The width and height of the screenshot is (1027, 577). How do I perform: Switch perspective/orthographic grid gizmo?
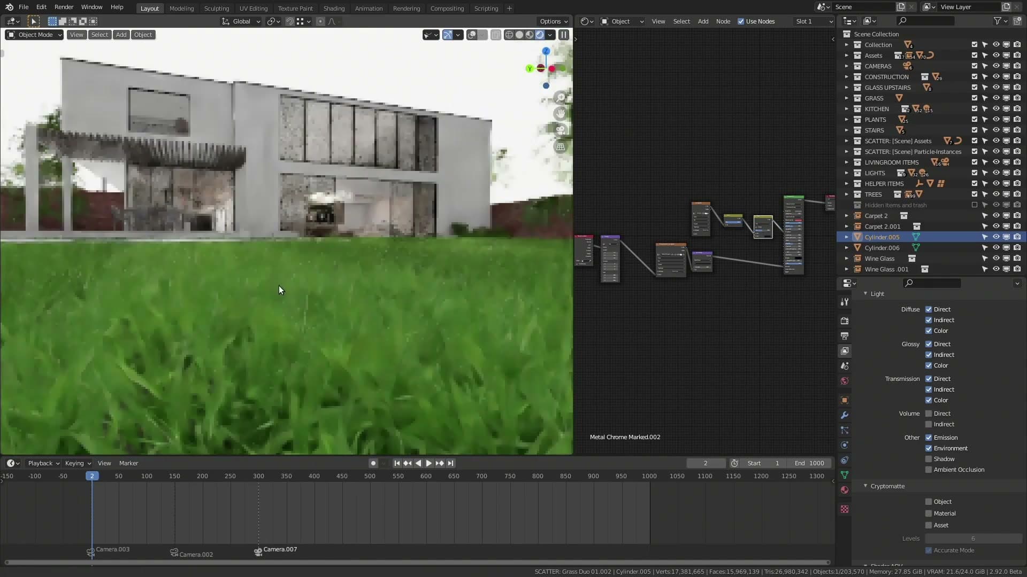coord(561,146)
